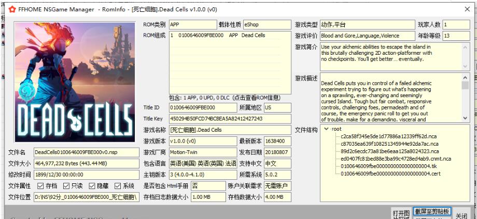Click the 玩家人数 field showing 1

[456, 25]
